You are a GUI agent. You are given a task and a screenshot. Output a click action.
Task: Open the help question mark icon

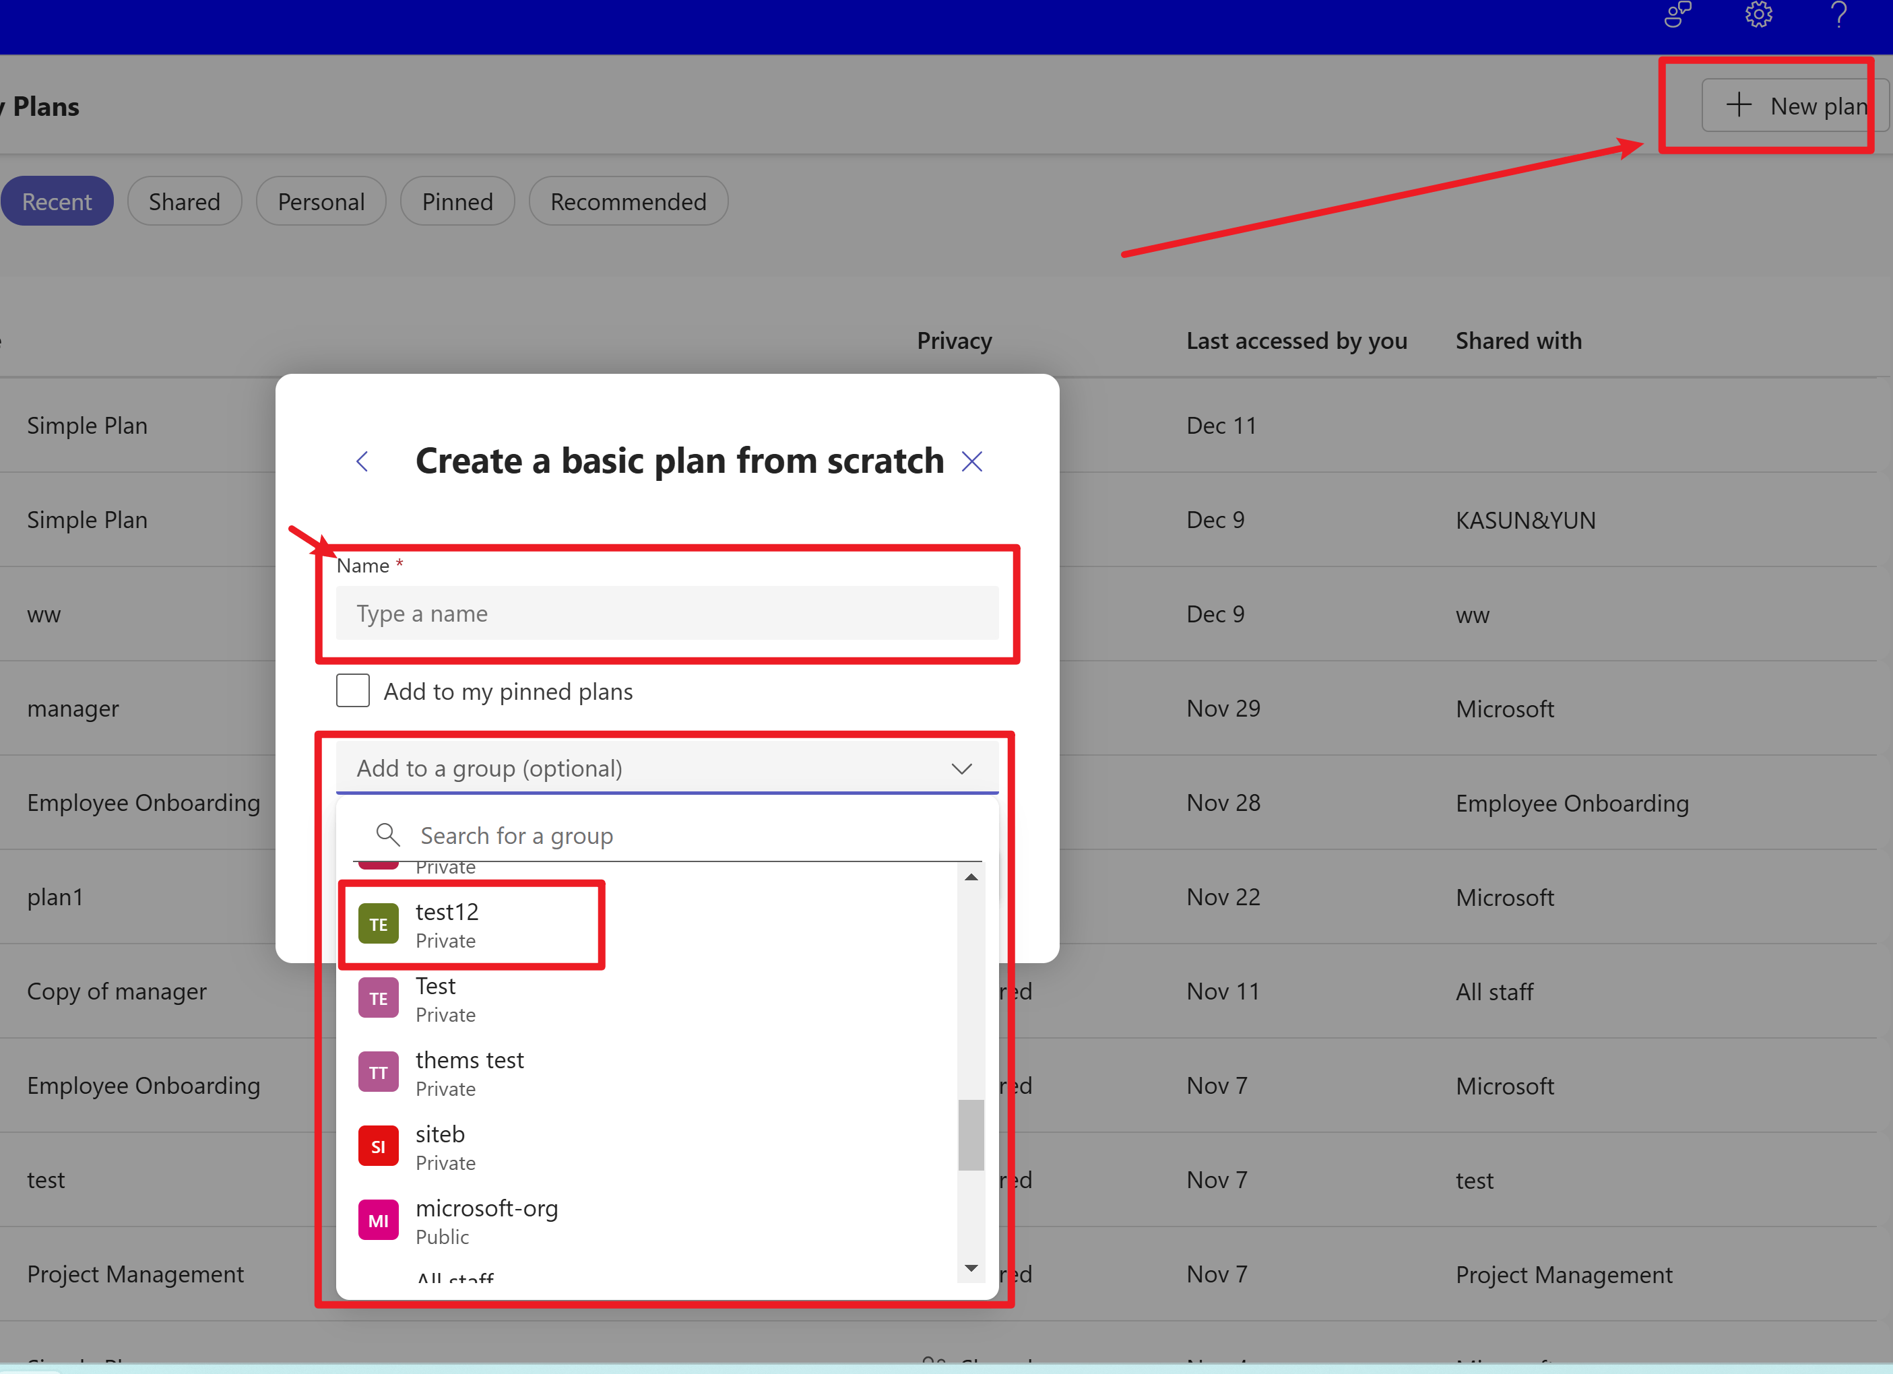click(1838, 15)
